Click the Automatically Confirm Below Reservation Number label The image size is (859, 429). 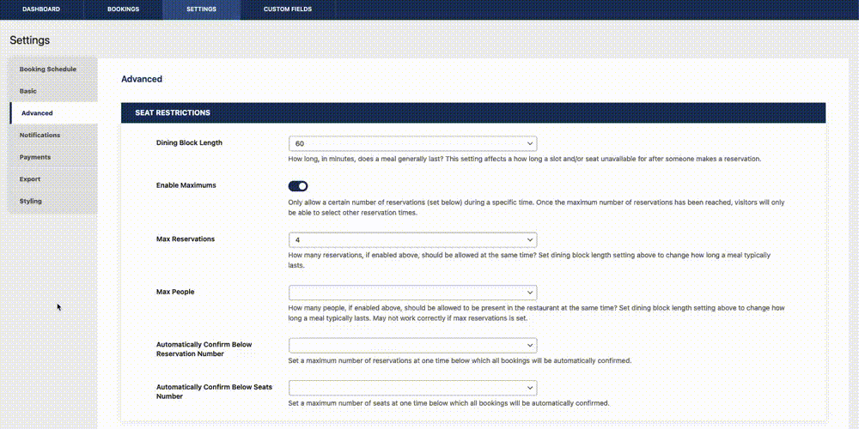(x=204, y=349)
